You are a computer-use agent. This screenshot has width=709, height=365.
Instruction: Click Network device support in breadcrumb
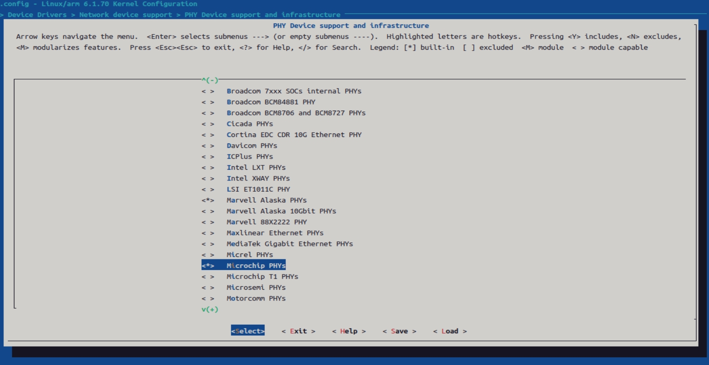coord(125,15)
